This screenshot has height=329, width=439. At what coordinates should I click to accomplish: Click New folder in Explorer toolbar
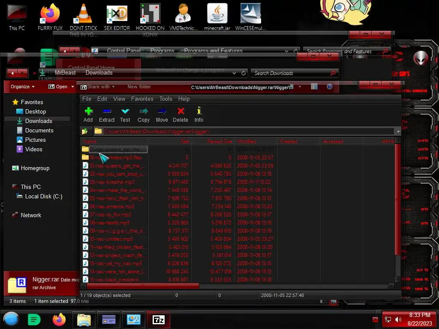click(139, 87)
